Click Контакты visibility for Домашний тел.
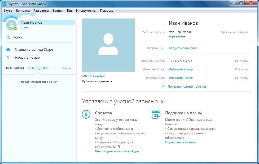Viewport: 259px width, 164px height. pyautogui.click(x=242, y=69)
